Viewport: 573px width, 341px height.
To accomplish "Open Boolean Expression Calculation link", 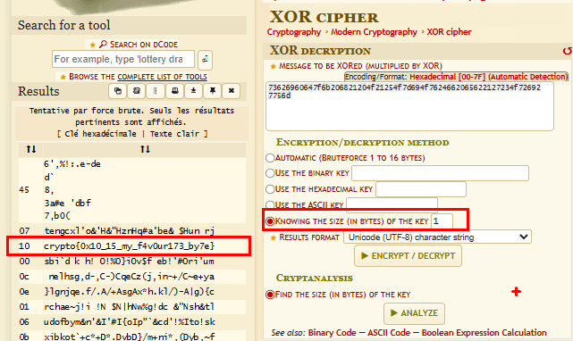I will click(484, 333).
